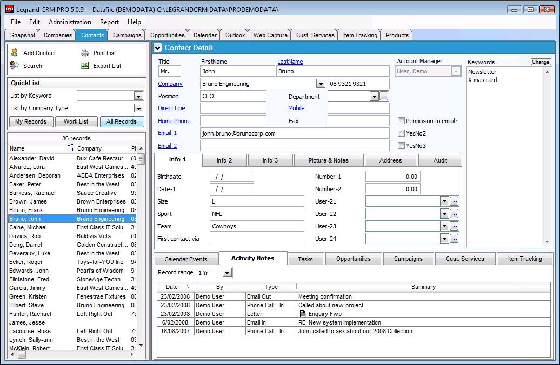560x365 pixels.
Task: Click the Company column header
Action: tap(102, 148)
